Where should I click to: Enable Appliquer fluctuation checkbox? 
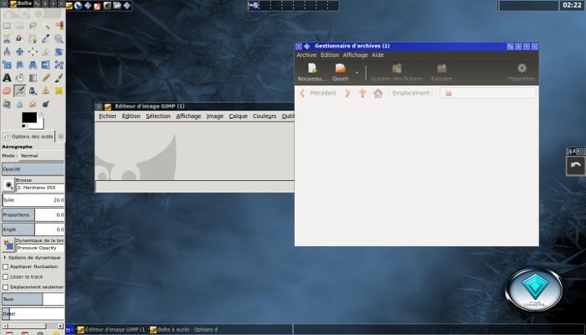(6, 266)
